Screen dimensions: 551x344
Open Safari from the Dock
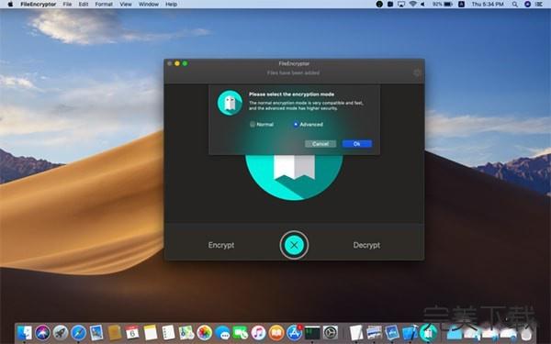[78, 332]
